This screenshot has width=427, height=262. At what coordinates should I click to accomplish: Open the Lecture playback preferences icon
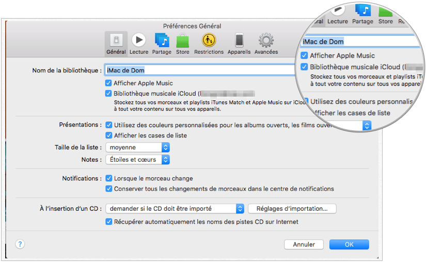(x=139, y=44)
